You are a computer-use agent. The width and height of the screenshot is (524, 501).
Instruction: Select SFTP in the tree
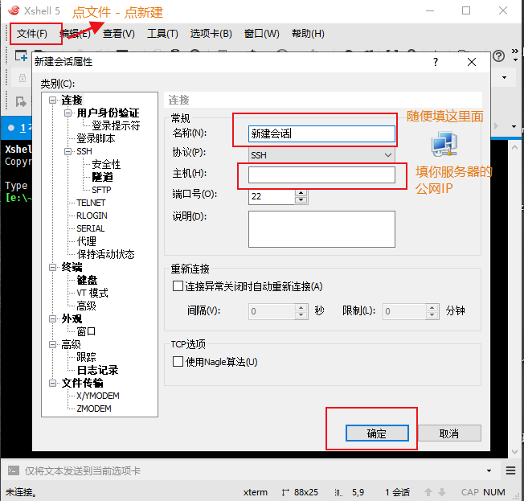pos(101,190)
